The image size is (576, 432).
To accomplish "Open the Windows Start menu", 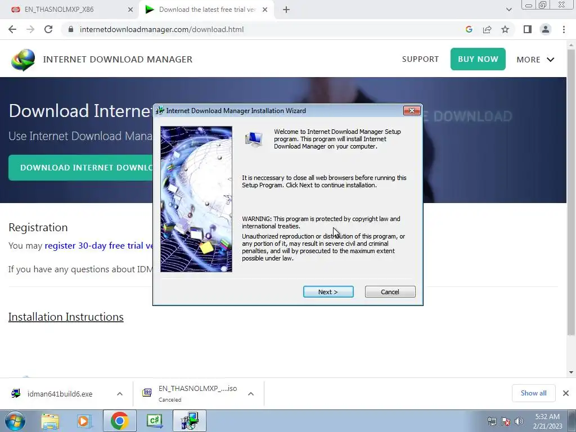I will tap(15, 421).
